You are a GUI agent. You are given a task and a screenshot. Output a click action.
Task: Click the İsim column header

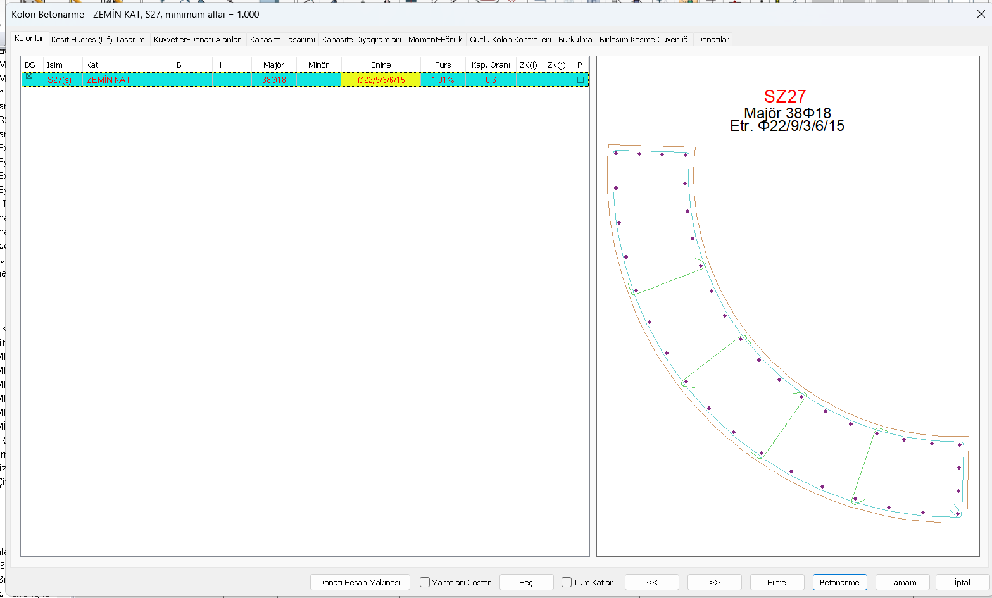point(63,65)
